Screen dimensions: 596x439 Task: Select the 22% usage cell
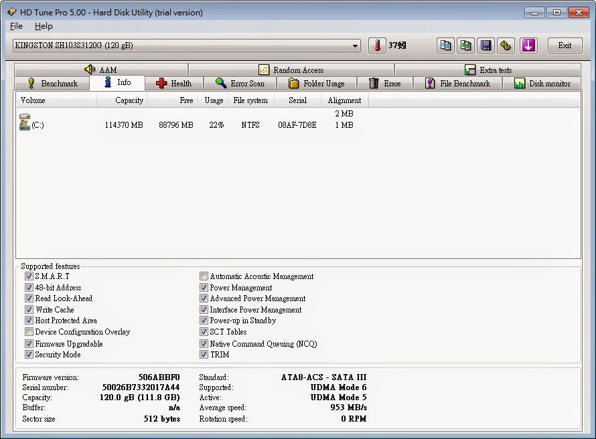click(216, 125)
